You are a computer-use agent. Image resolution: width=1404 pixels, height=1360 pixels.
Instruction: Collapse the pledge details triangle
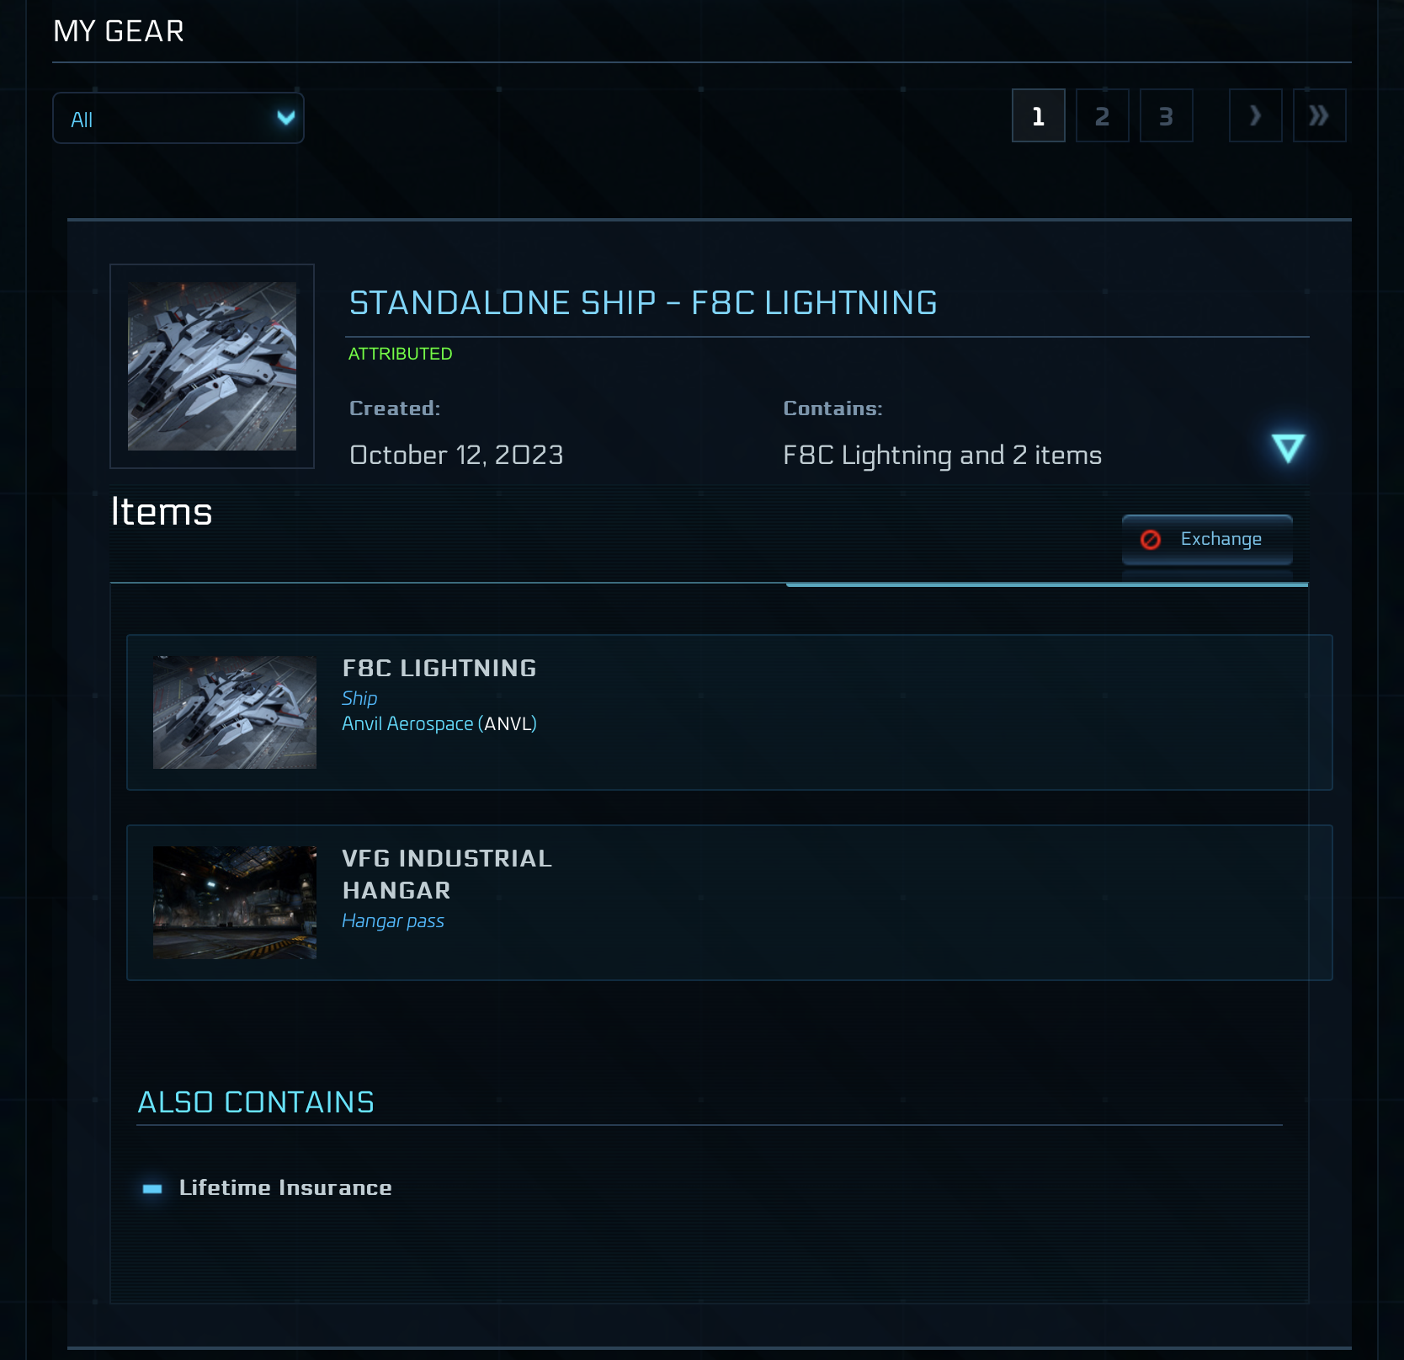1287,447
